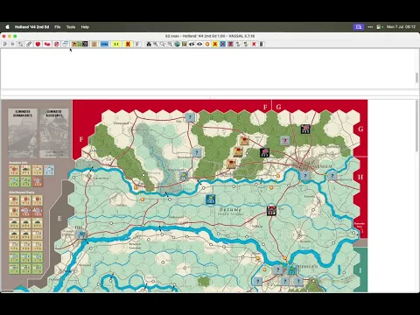Select the blue-green counter at Nijmegen
The image size is (420, 315).
click(291, 269)
